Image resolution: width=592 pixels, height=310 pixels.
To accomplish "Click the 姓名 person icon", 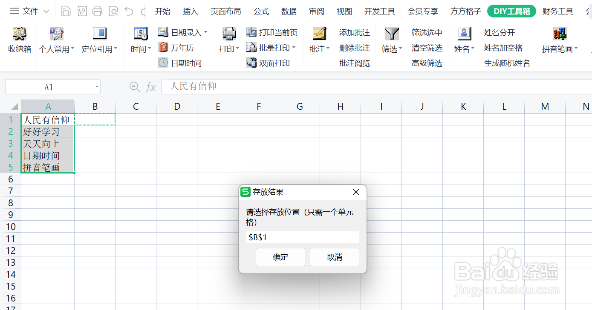I will tap(464, 34).
